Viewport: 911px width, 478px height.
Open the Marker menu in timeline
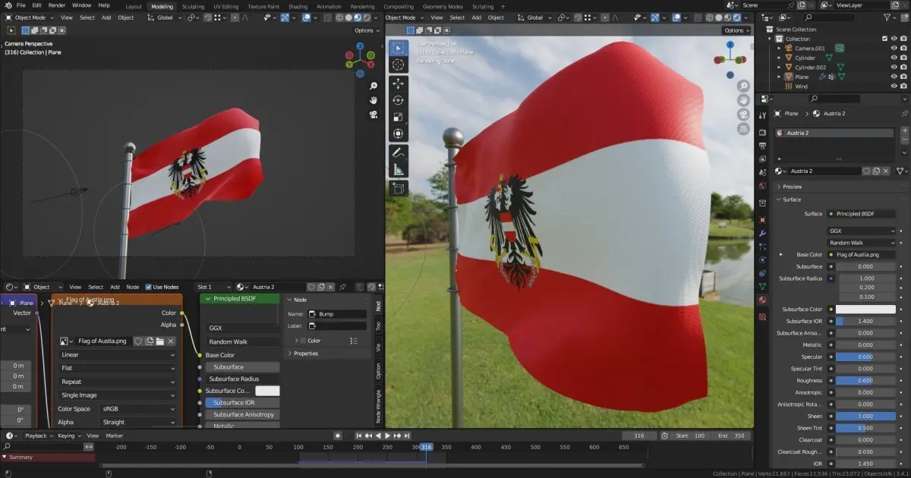[115, 436]
